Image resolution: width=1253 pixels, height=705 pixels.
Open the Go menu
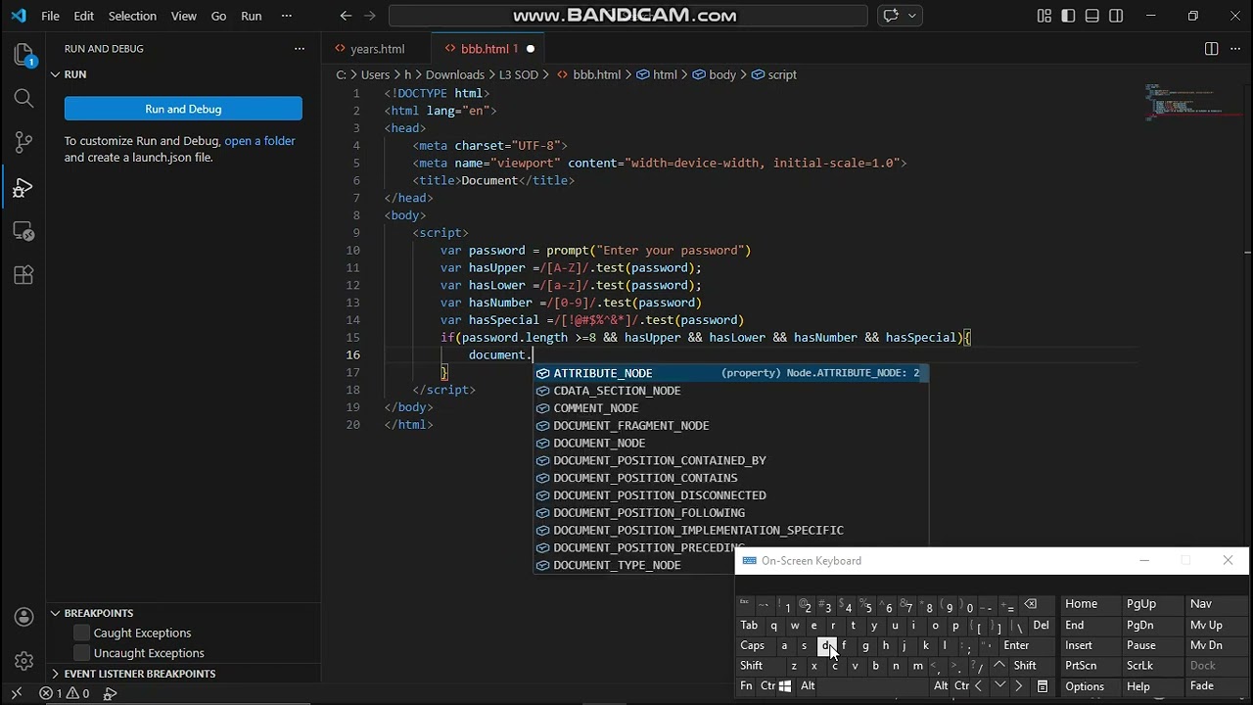click(218, 16)
